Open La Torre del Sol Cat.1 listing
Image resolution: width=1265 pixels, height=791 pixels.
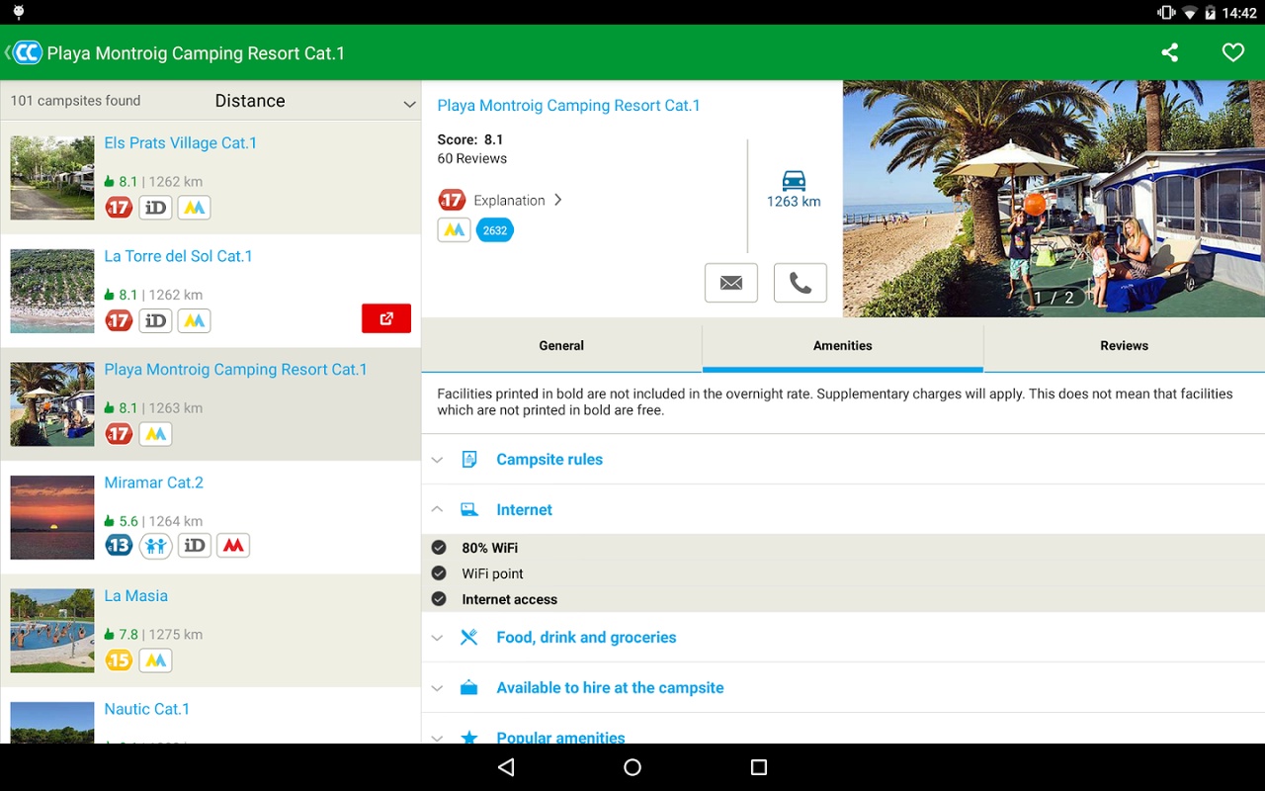click(x=211, y=291)
